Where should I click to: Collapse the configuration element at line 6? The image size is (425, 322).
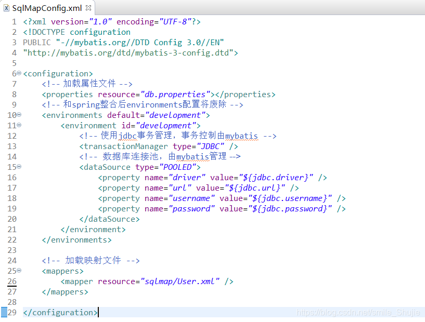coord(19,73)
